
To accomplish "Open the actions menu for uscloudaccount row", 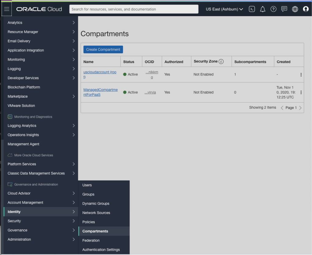I will pyautogui.click(x=301, y=74).
